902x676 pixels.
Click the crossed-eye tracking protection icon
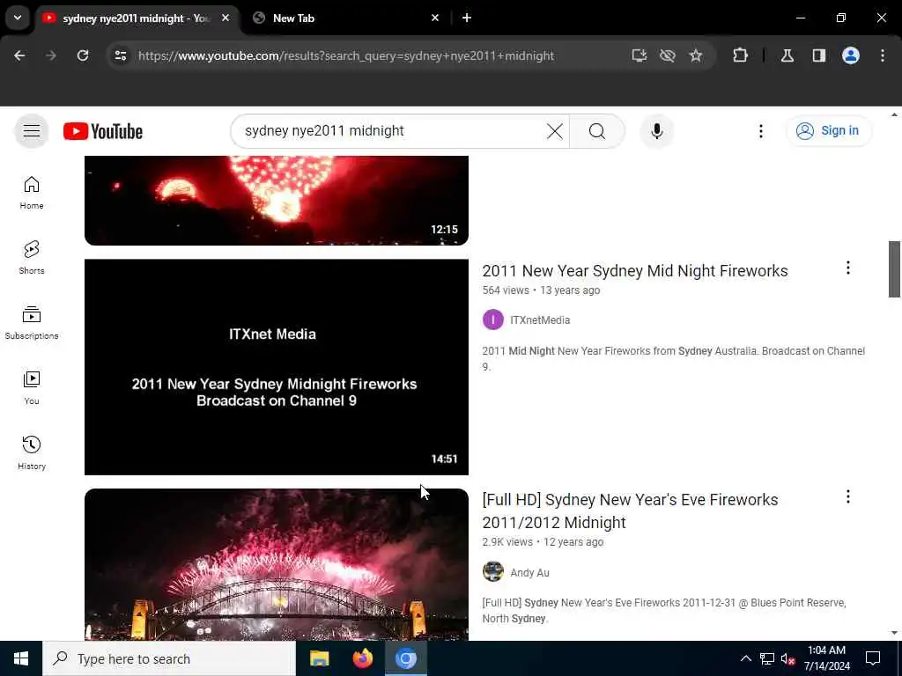point(668,55)
